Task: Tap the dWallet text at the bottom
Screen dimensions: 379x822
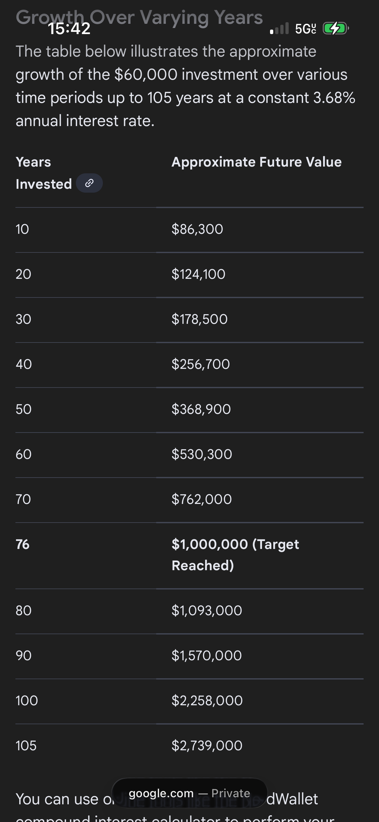Action: coord(293,799)
